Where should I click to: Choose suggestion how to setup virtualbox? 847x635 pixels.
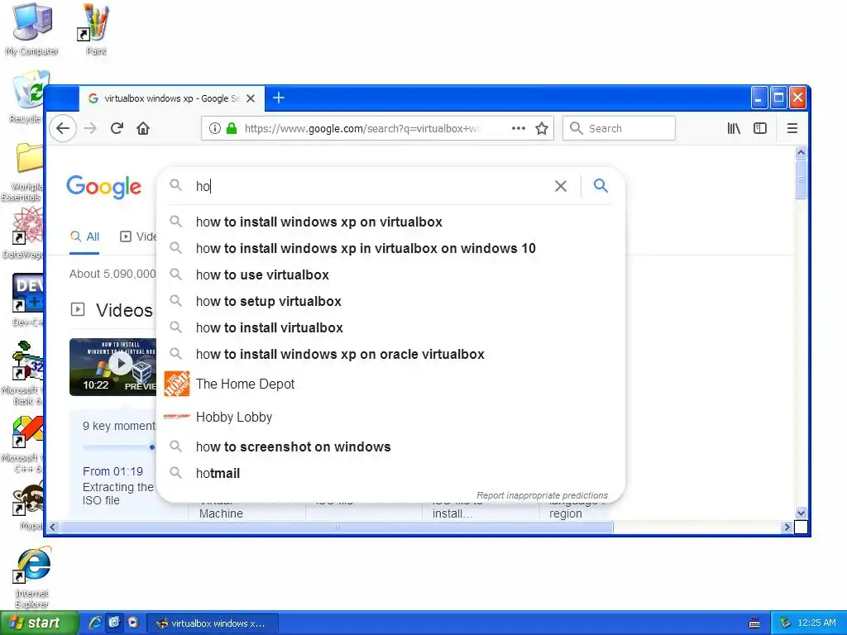point(390,301)
